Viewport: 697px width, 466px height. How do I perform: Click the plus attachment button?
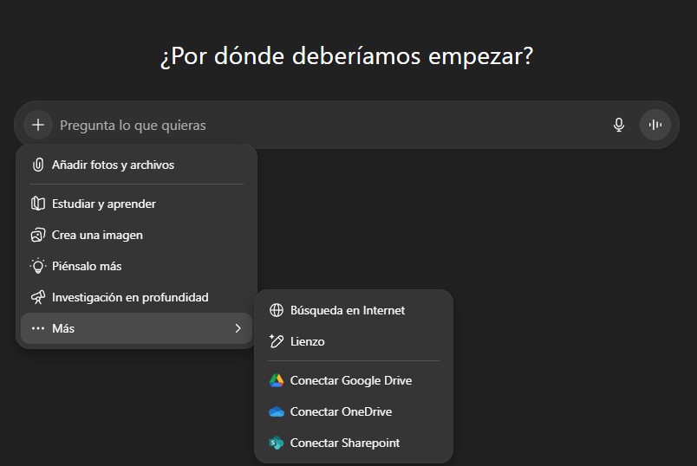tap(38, 125)
